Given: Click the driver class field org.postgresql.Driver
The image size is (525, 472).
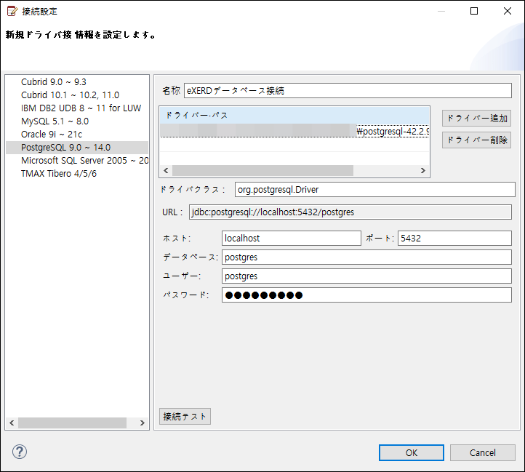Looking at the screenshot, I should pyautogui.click(x=374, y=190).
